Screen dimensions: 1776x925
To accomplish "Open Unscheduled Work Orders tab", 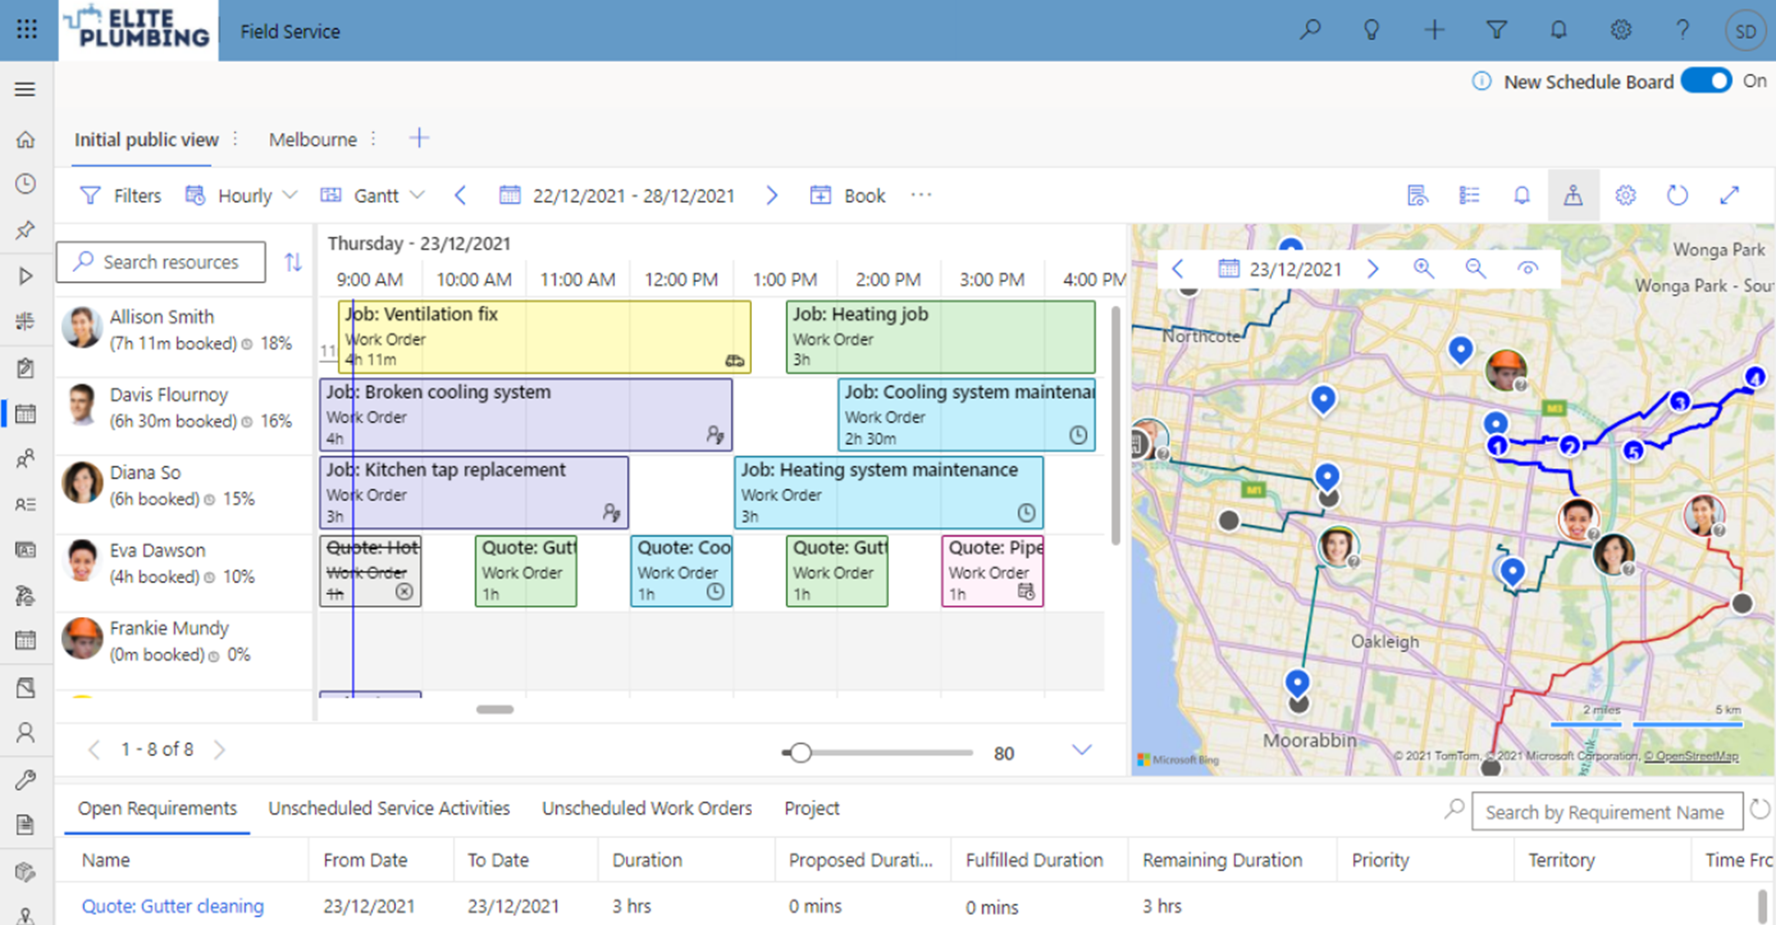I will (647, 808).
